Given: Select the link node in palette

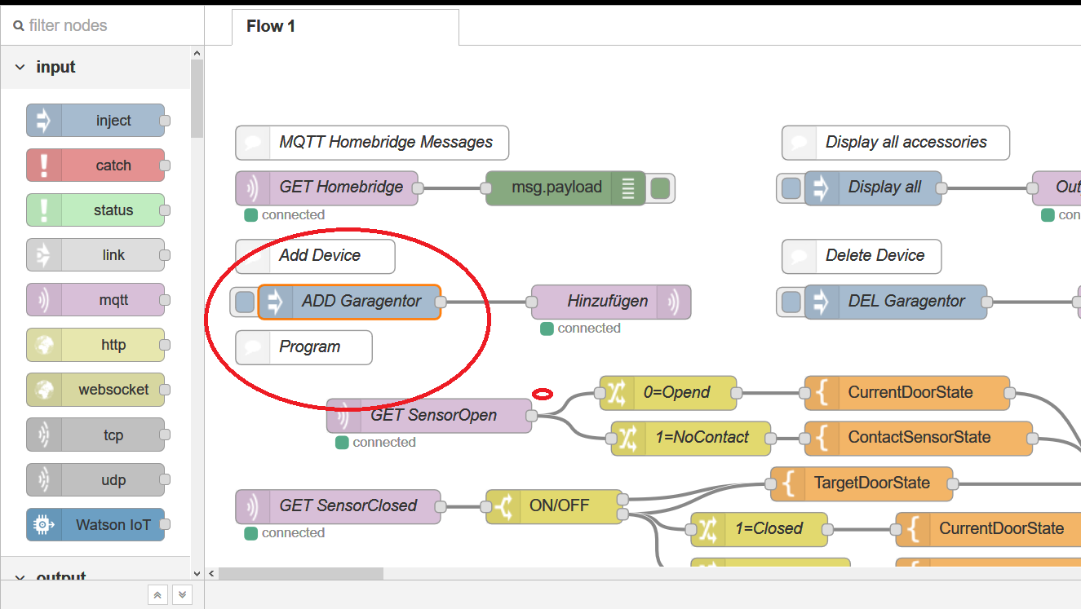Looking at the screenshot, I should coord(95,255).
